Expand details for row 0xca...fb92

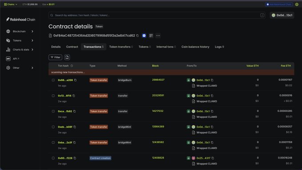pyautogui.click(x=53, y=111)
